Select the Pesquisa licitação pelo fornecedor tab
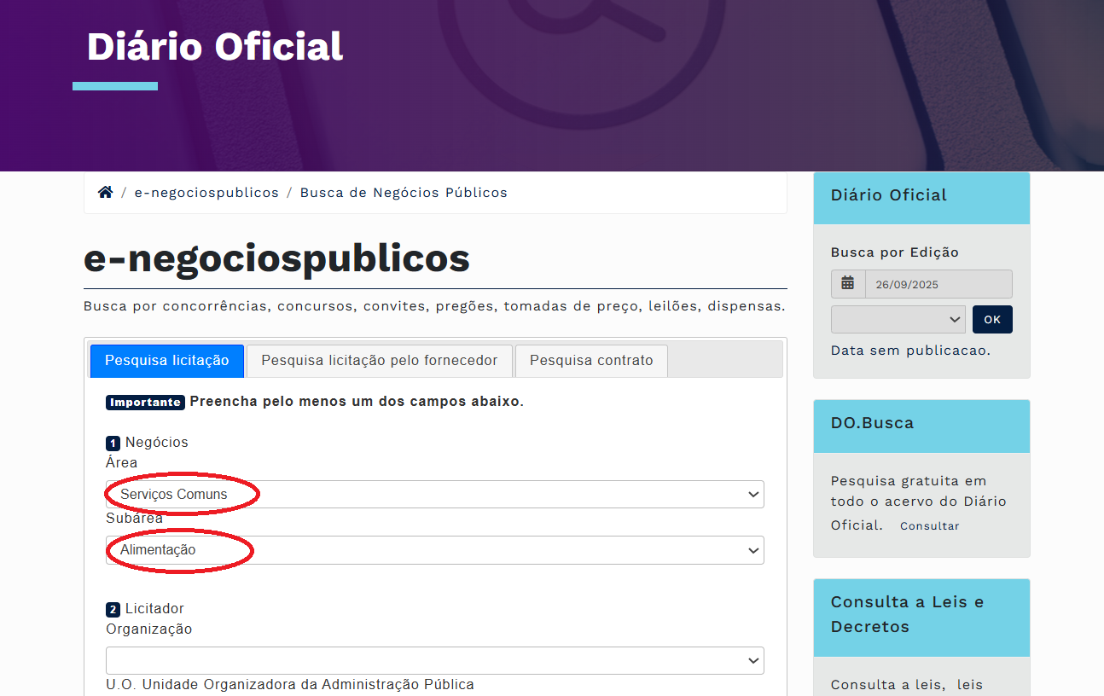This screenshot has width=1104, height=696. coord(379,360)
